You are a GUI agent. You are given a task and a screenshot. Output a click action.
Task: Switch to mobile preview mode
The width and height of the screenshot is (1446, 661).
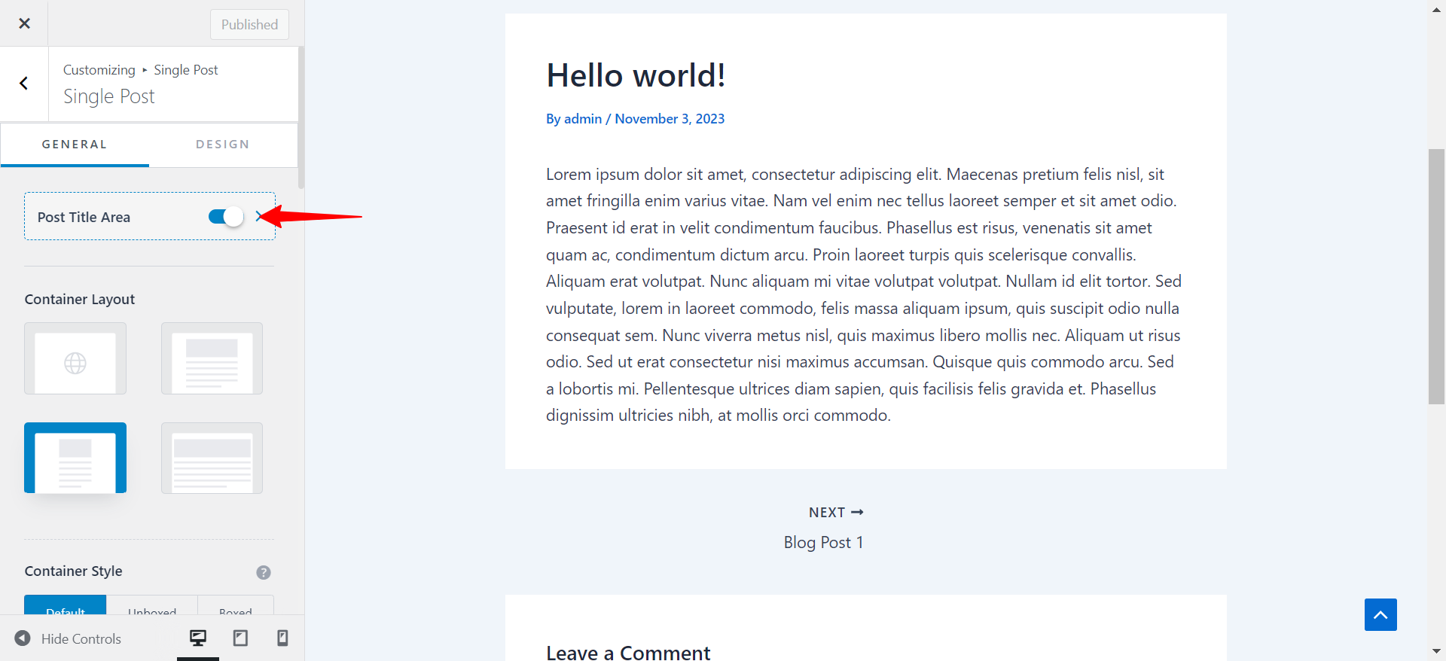click(x=282, y=638)
